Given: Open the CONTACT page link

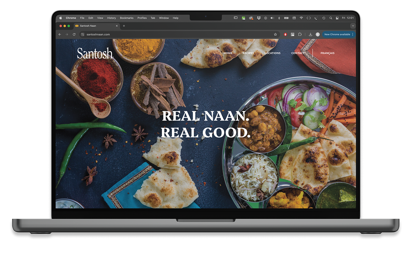Looking at the screenshot, I should pos(298,53).
